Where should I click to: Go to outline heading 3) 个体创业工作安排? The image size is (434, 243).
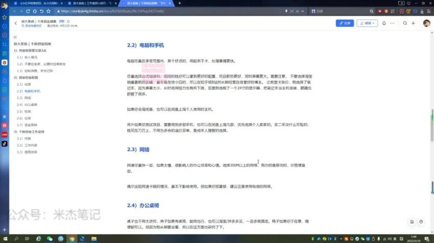[x=29, y=132]
